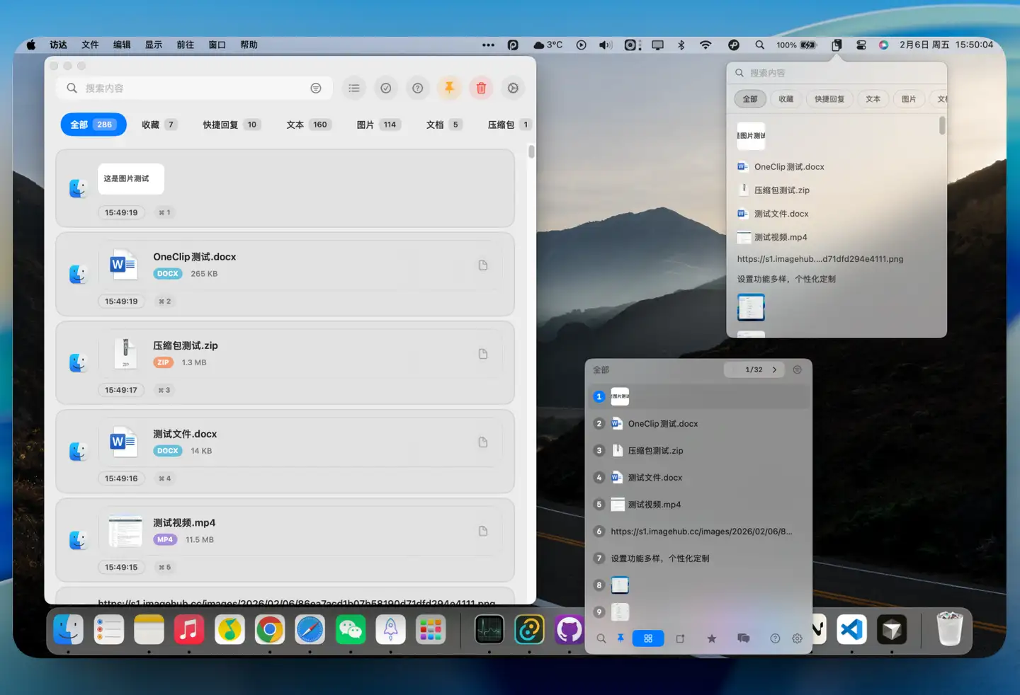Open filter dropdown inside main search field

[x=316, y=88]
